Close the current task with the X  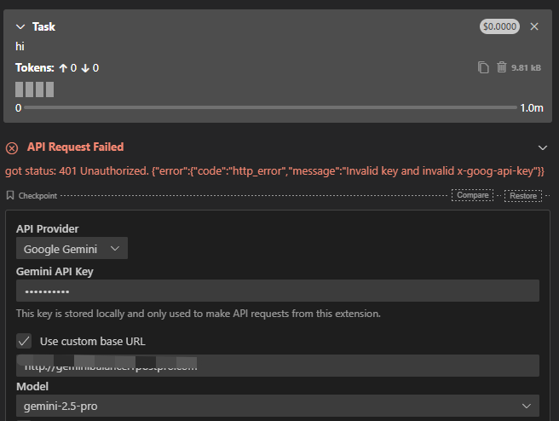click(534, 26)
